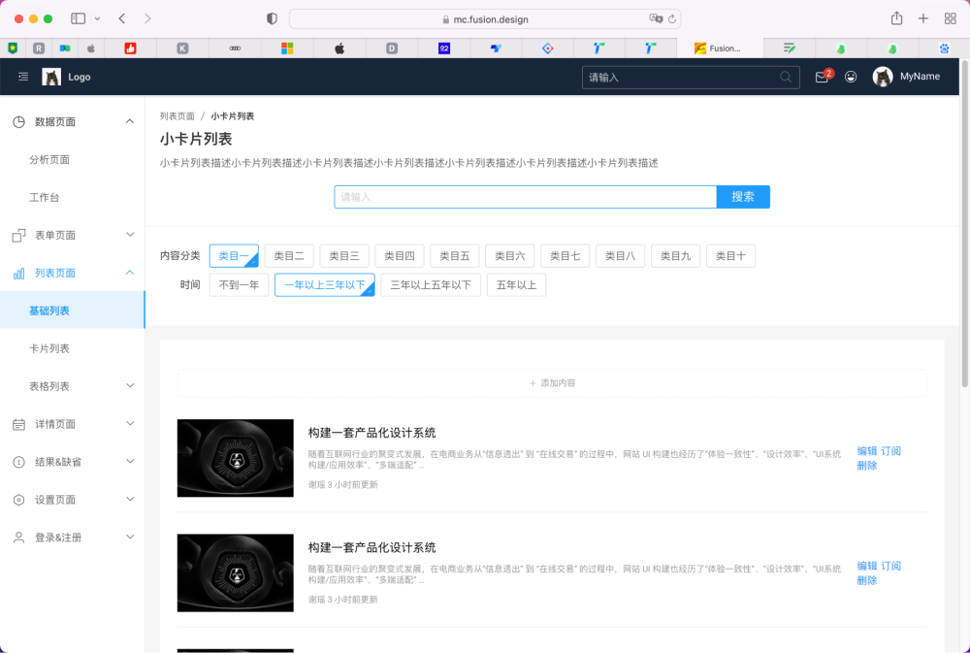970x653 pixels.
Task: Switch to the 卡片列表 sidebar entry
Action: [x=51, y=348]
